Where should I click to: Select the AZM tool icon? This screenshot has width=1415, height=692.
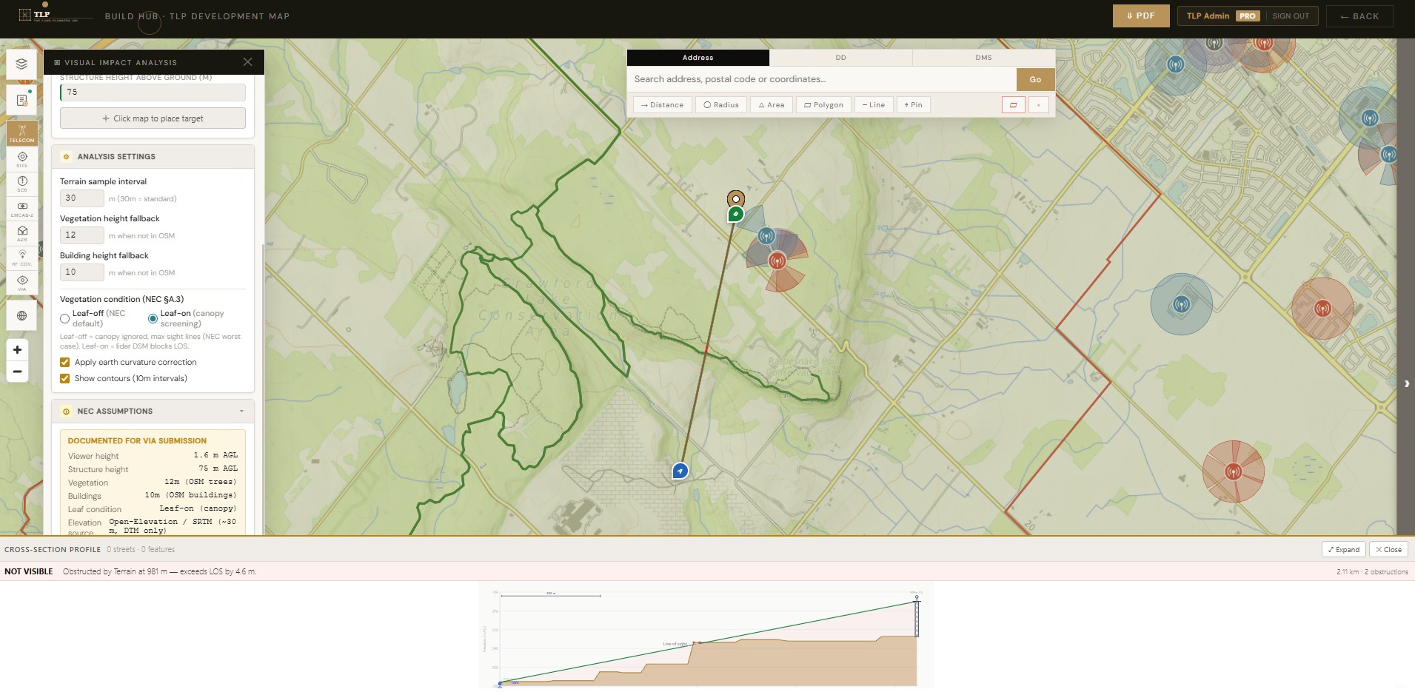22,233
